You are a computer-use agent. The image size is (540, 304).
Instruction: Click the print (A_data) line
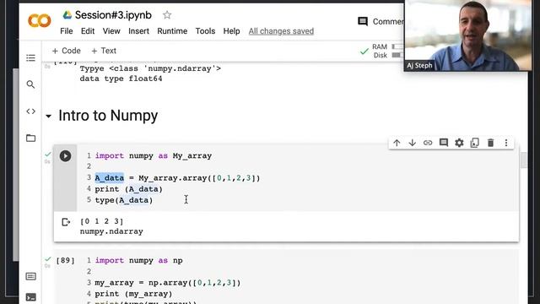[128, 189]
